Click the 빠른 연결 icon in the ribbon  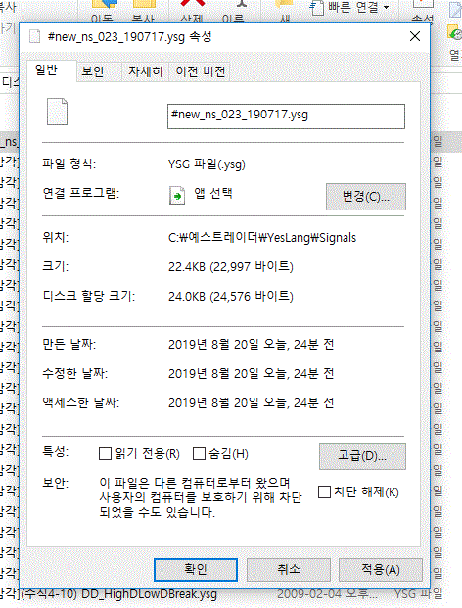point(317,7)
